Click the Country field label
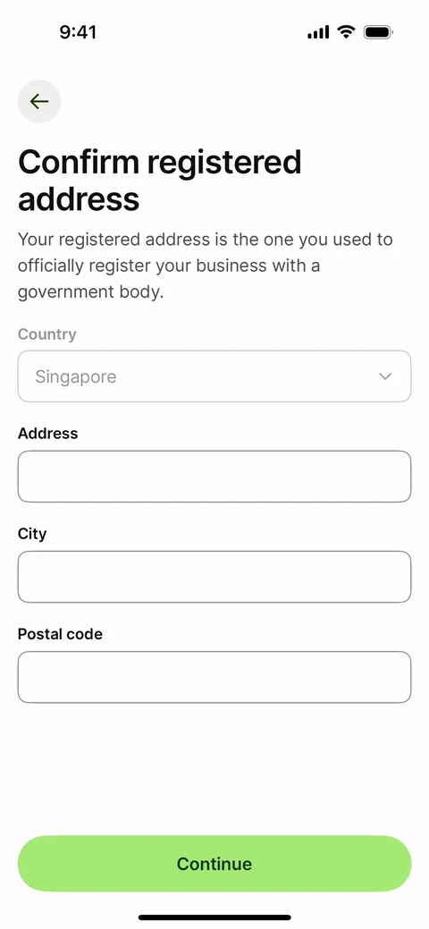 [x=46, y=334]
